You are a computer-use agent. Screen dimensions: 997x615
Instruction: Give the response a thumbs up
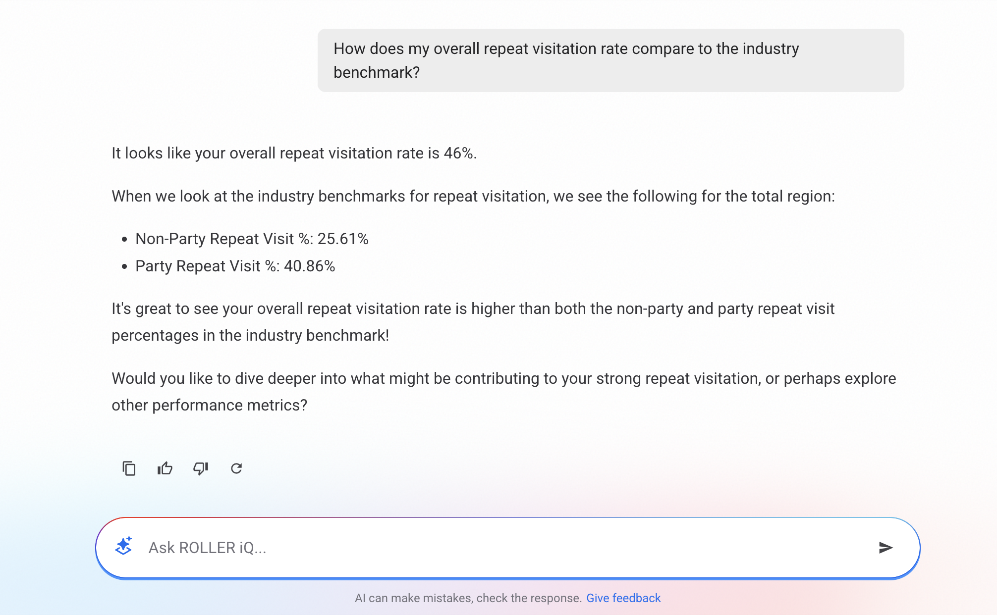[165, 468]
